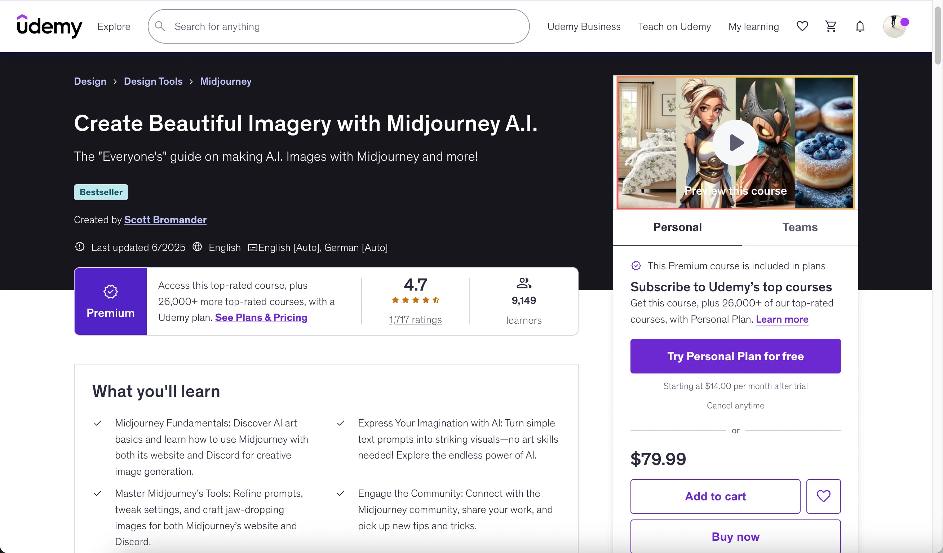
Task: Play the course preview video
Action: point(735,142)
